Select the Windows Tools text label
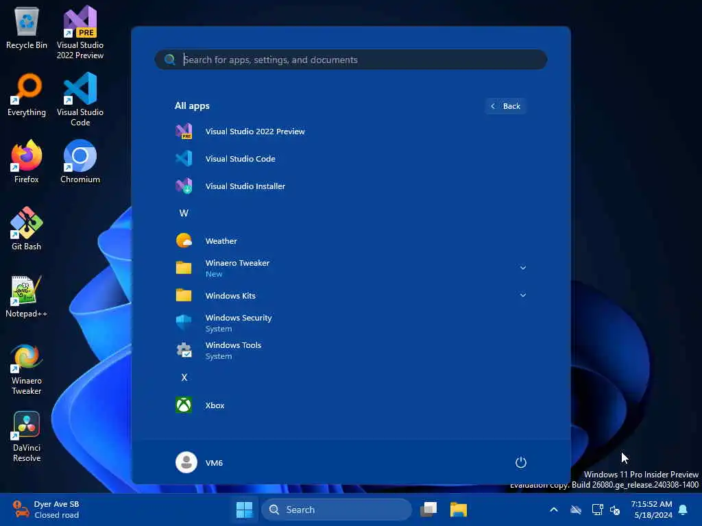702x526 pixels. (x=233, y=345)
